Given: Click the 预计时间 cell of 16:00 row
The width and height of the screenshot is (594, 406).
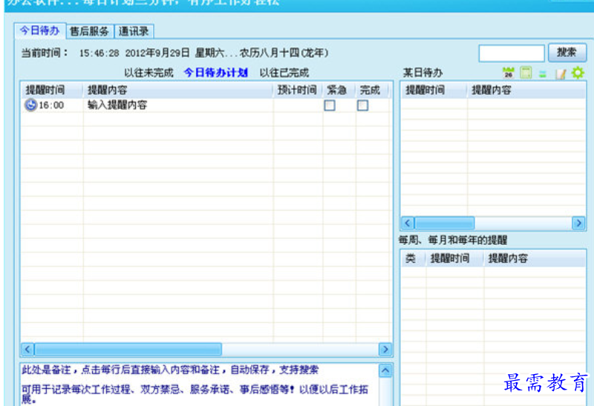Looking at the screenshot, I should (298, 105).
